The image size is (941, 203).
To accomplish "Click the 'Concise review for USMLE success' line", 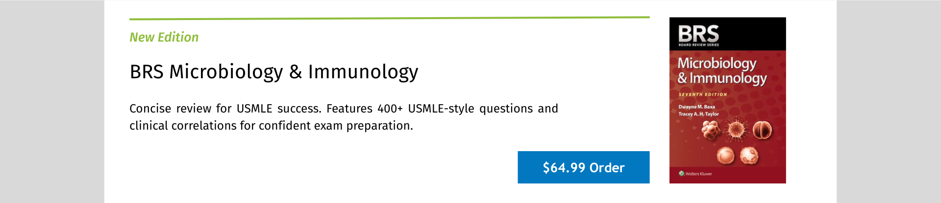I will click(343, 109).
